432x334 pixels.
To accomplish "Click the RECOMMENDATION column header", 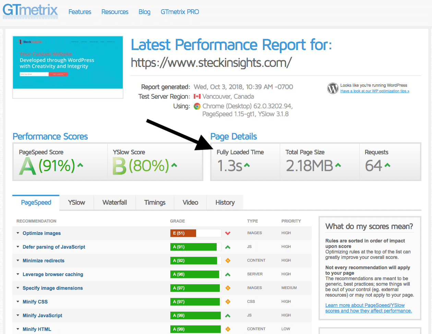I will [x=36, y=221].
